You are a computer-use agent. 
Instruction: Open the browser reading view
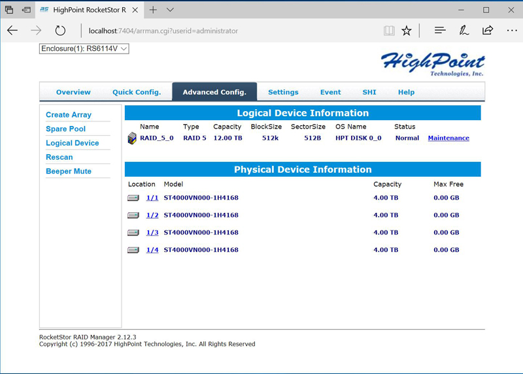coord(389,31)
